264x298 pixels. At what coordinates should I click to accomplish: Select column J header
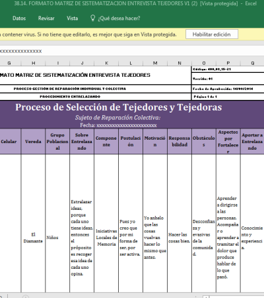click(x=82, y=63)
